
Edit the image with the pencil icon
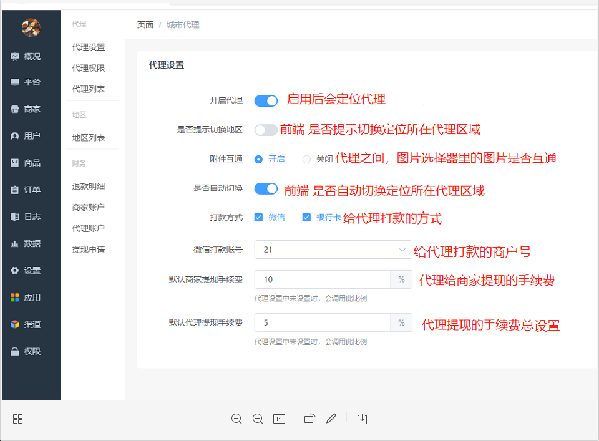(x=331, y=419)
